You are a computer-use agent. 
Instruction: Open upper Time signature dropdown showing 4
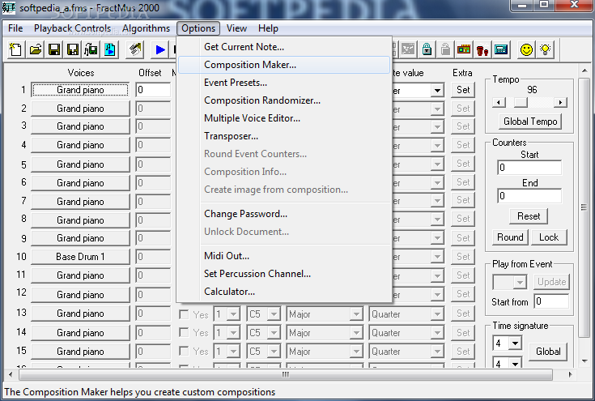click(x=508, y=343)
